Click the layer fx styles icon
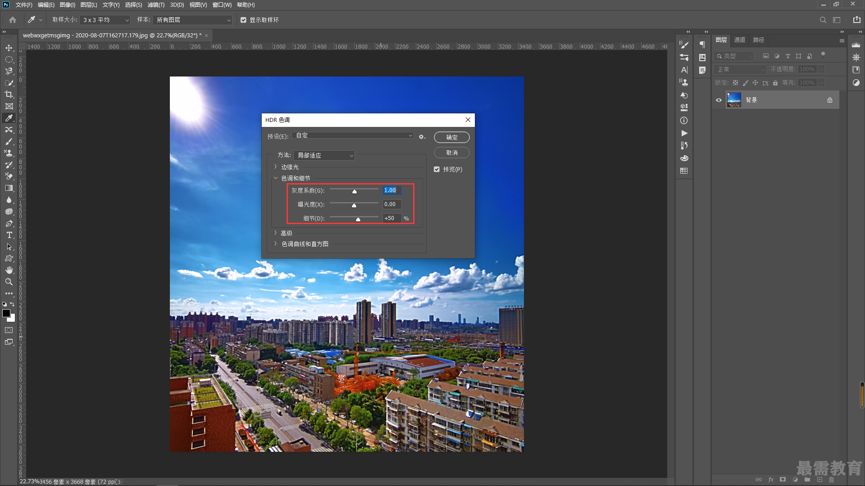This screenshot has height=486, width=865. tap(771, 479)
